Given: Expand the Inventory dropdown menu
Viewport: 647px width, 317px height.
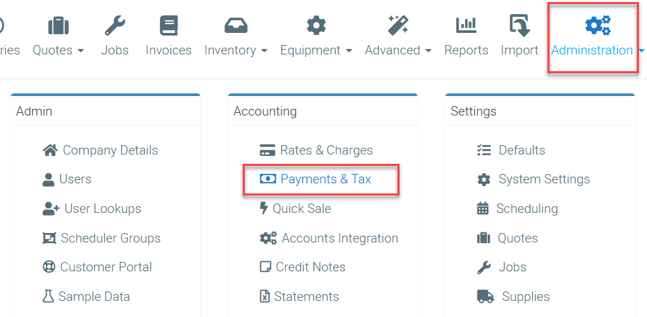Looking at the screenshot, I should pyautogui.click(x=235, y=50).
